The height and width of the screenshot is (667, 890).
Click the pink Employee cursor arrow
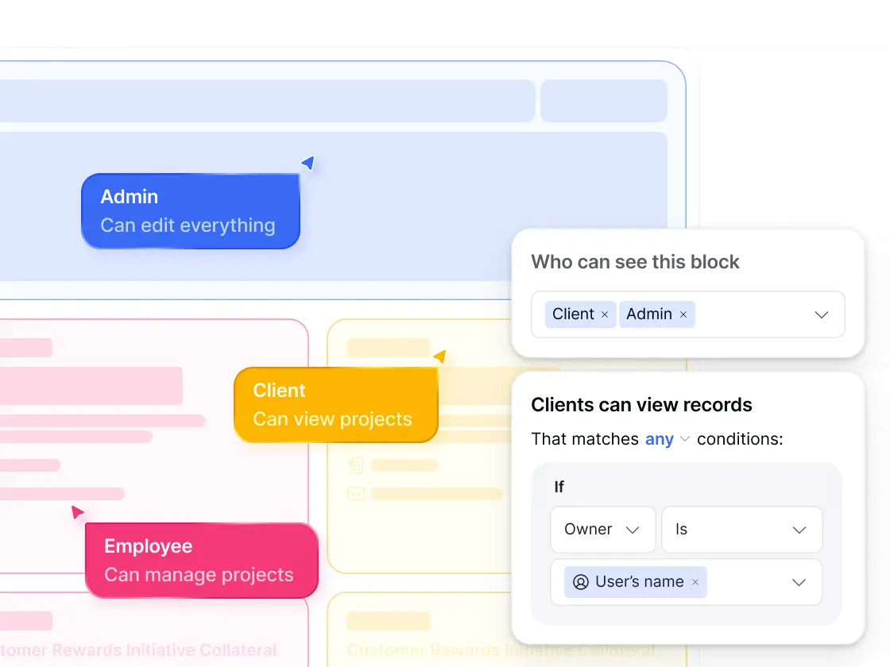(x=77, y=512)
